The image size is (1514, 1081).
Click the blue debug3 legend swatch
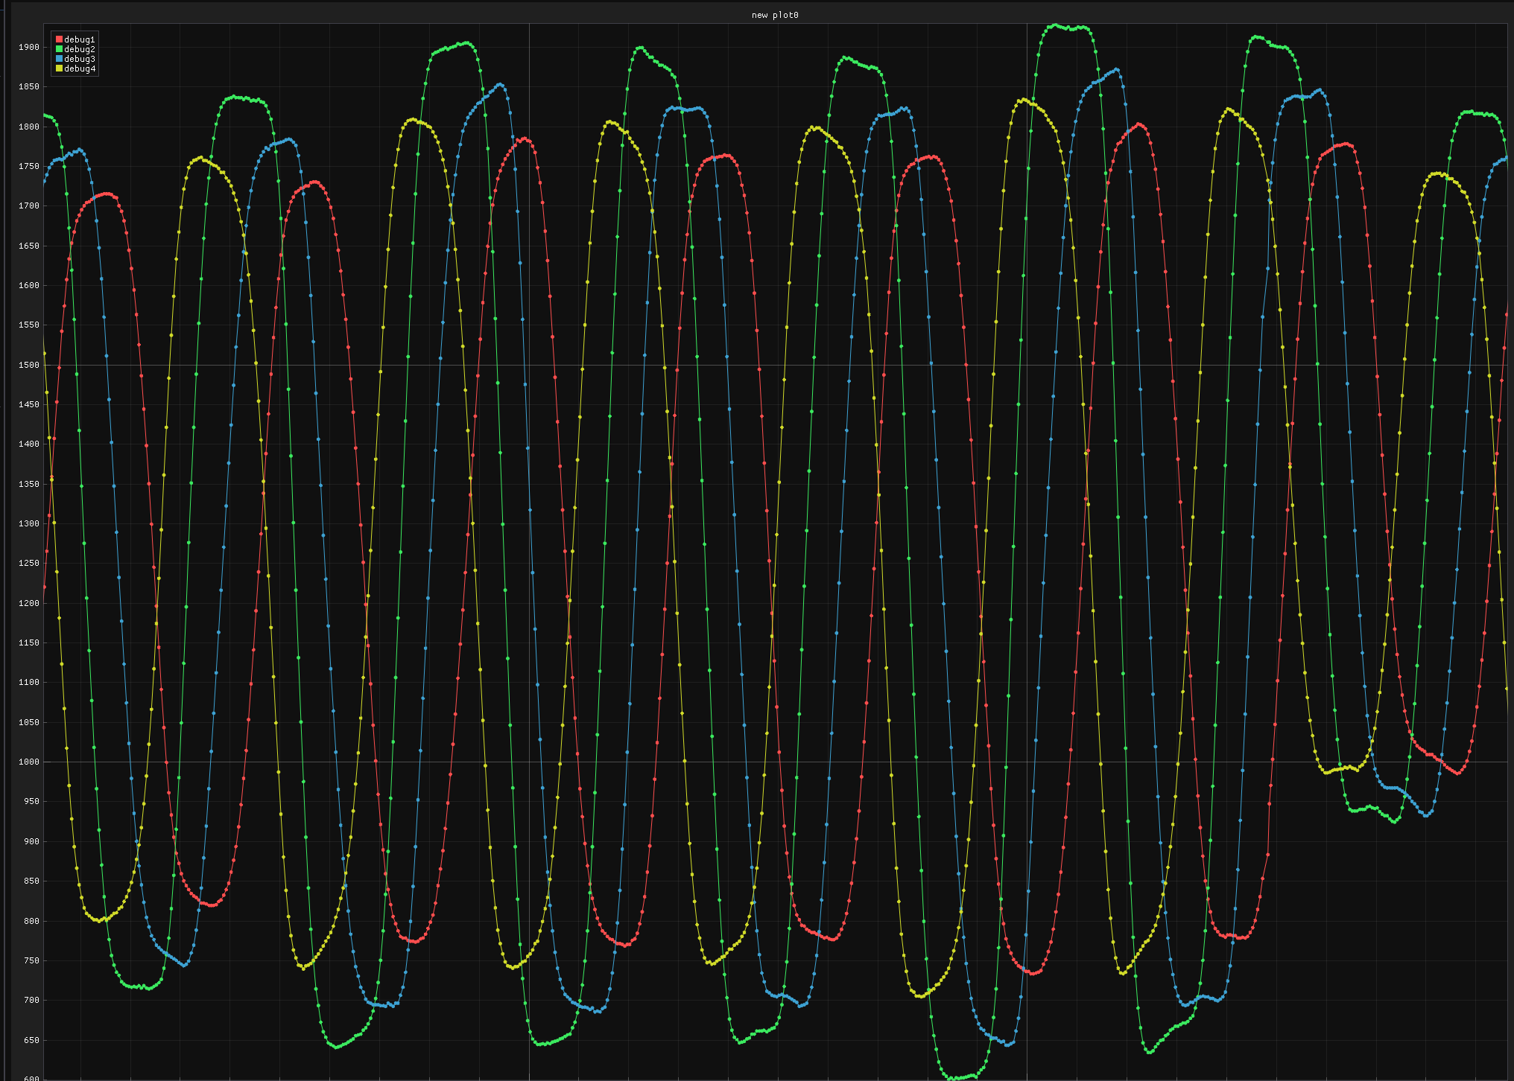pos(60,59)
